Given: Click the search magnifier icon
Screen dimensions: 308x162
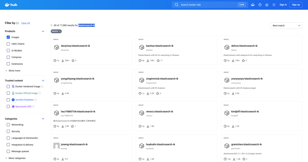Looking at the screenshot, I should [176, 5].
